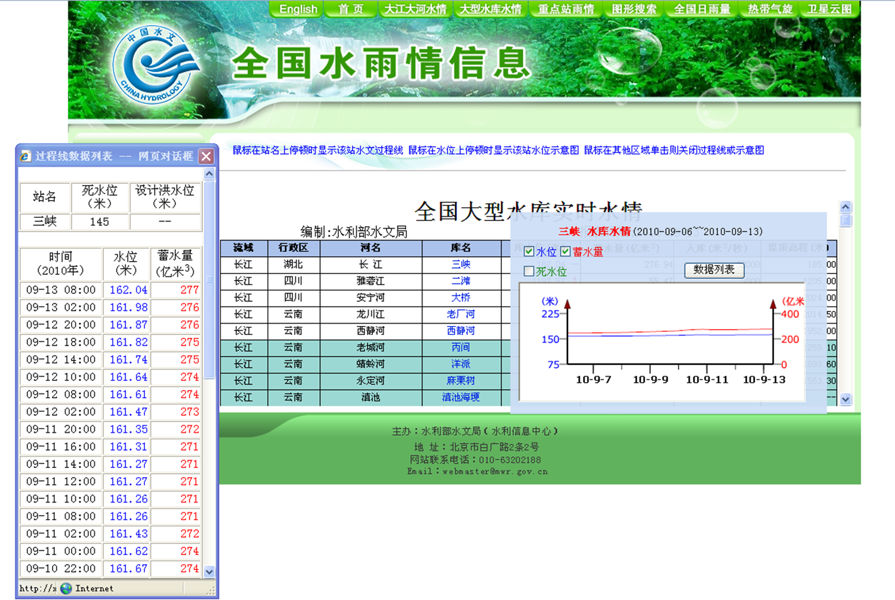Open the 大江大河水情 menu tab
The width and height of the screenshot is (895, 600).
[415, 9]
